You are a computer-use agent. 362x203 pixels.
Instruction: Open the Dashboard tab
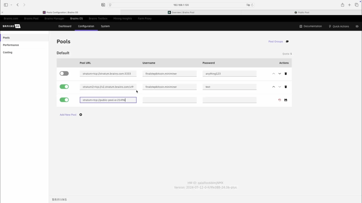65,26
